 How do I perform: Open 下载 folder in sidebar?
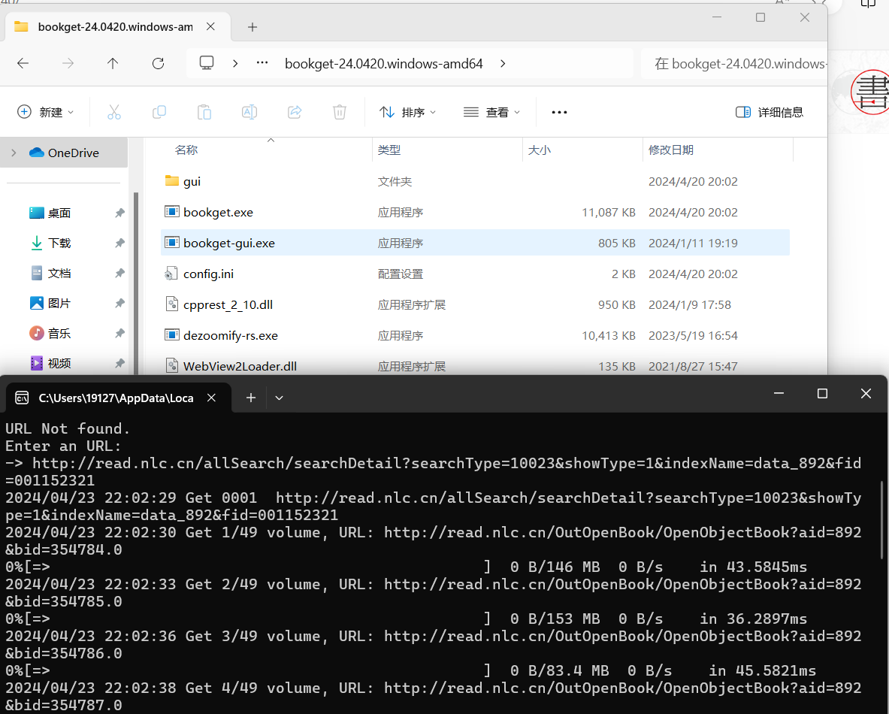pos(59,244)
